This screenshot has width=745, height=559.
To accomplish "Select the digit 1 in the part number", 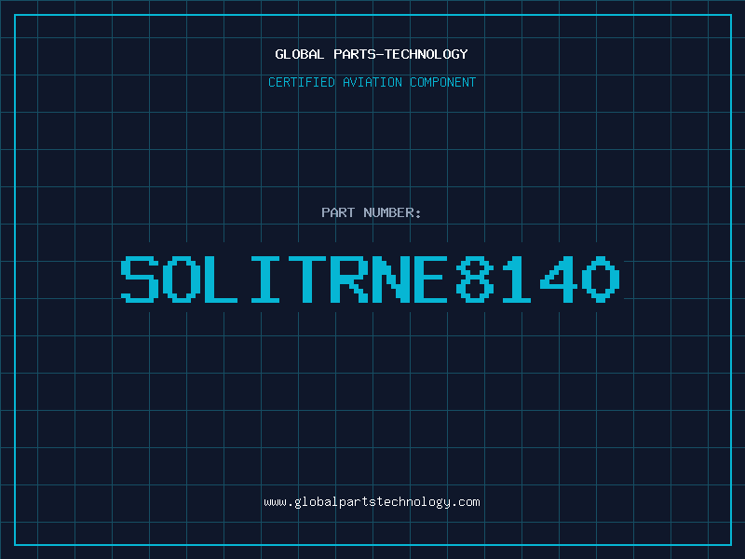I will pos(518,279).
